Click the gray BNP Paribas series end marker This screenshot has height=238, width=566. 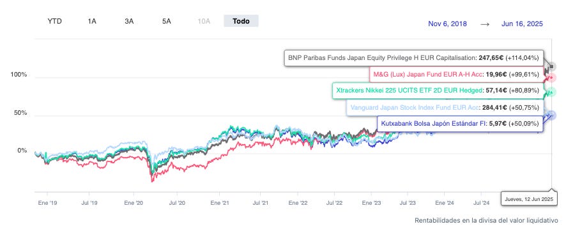[x=551, y=66]
